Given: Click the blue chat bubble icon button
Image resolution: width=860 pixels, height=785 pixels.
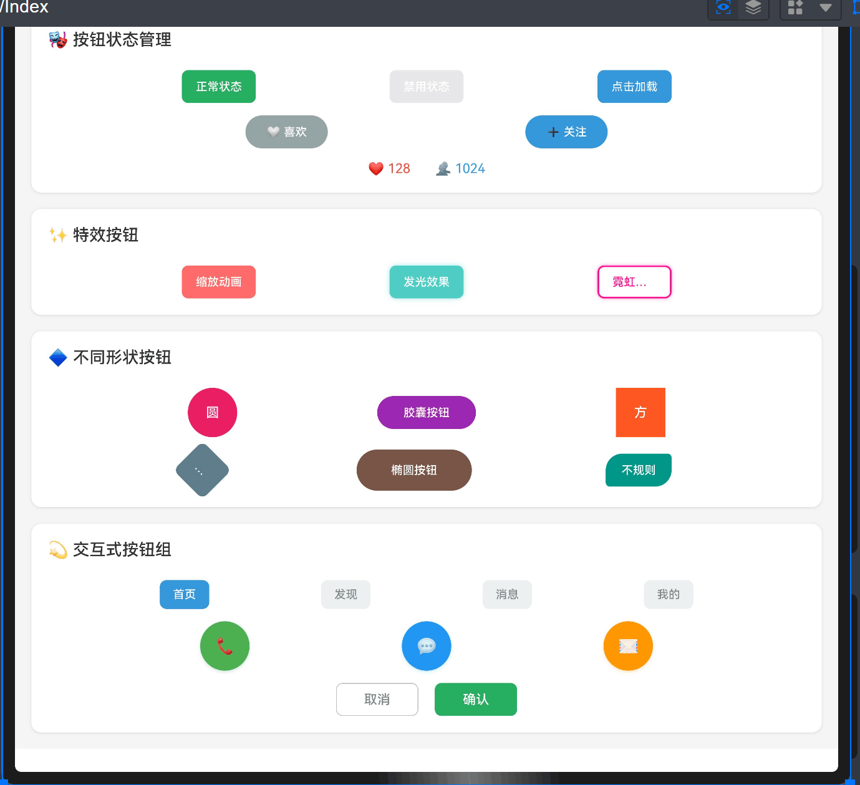Looking at the screenshot, I should point(427,646).
